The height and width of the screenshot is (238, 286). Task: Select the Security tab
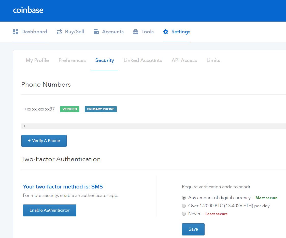point(105,60)
